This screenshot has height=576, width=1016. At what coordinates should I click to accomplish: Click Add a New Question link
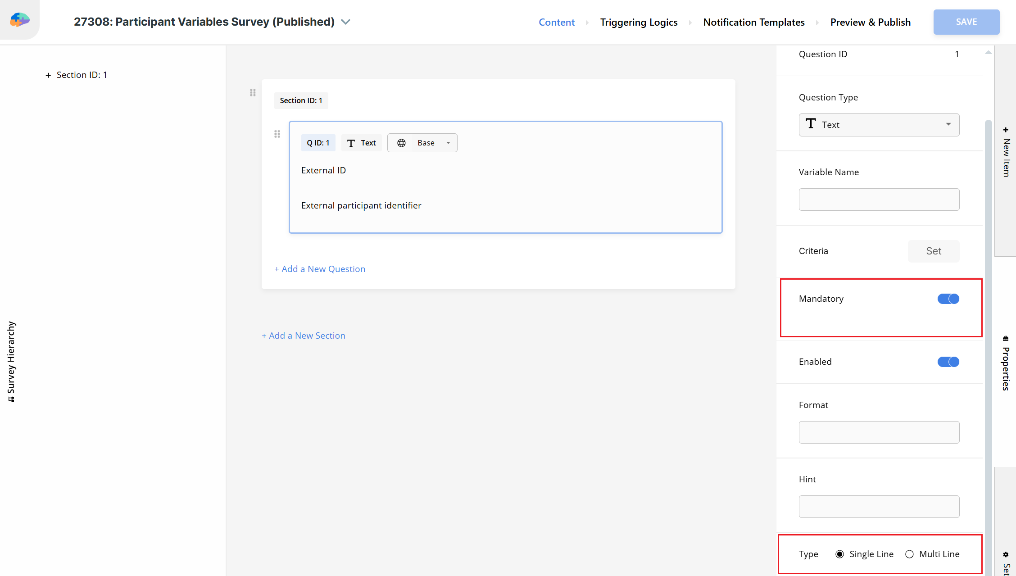pyautogui.click(x=320, y=269)
